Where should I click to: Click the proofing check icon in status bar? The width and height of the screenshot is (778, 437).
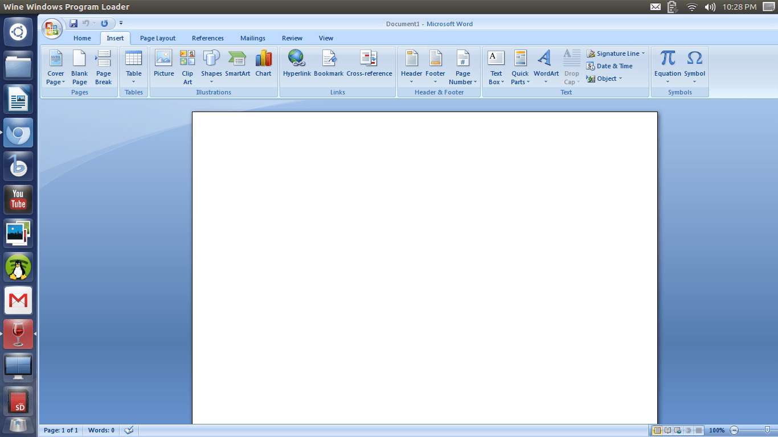pos(129,430)
